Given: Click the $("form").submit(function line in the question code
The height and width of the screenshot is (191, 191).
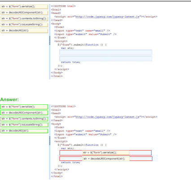Looking at the screenshot, I should click(82, 44).
